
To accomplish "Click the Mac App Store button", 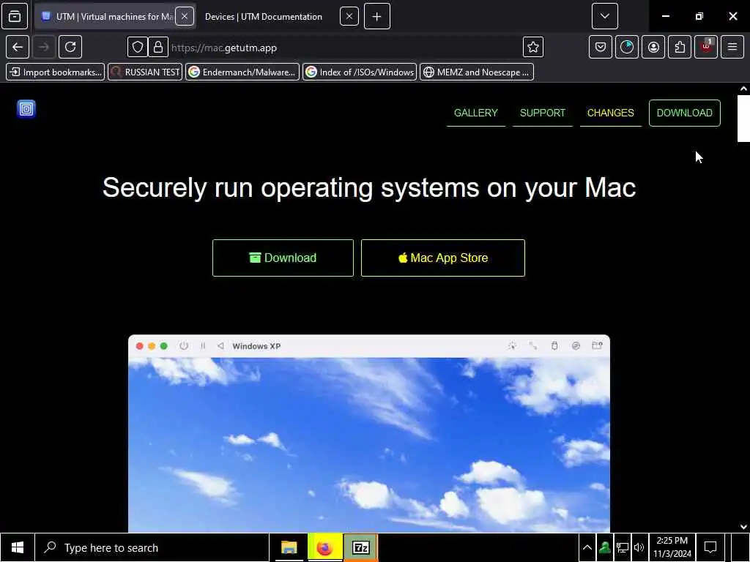I will point(443,258).
